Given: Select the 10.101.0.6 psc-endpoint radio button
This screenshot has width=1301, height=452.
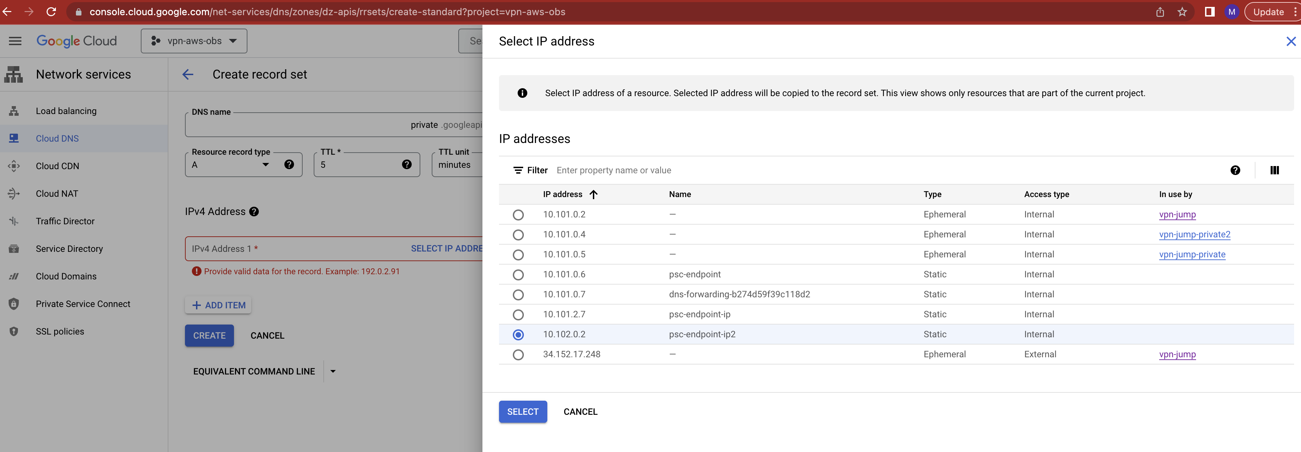Looking at the screenshot, I should pyautogui.click(x=518, y=275).
